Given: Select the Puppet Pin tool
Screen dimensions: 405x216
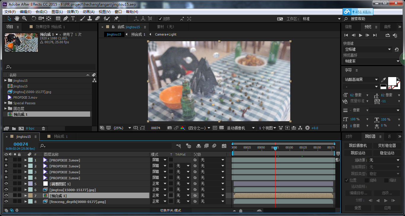Looking at the screenshot, I should pos(116,19).
